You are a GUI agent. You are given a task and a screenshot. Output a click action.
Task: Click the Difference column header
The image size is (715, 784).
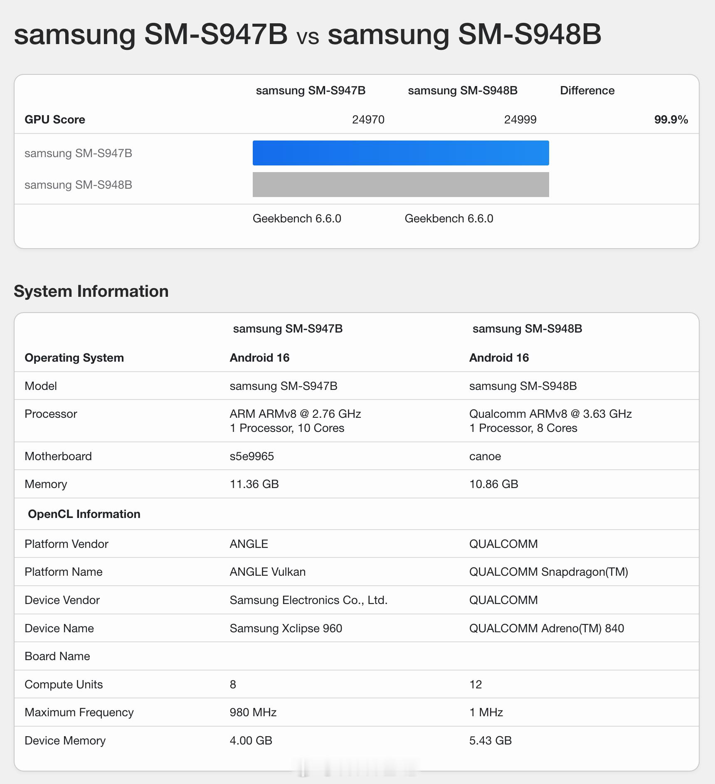click(x=587, y=91)
